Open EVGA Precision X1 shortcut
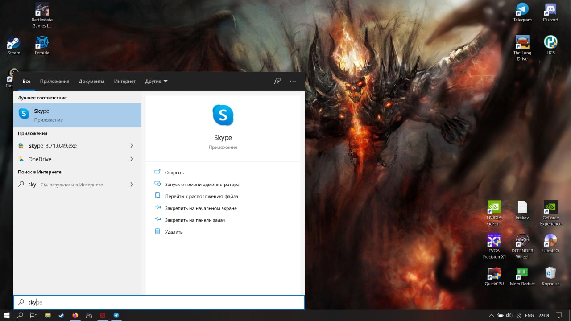The image size is (571, 321). (494, 246)
